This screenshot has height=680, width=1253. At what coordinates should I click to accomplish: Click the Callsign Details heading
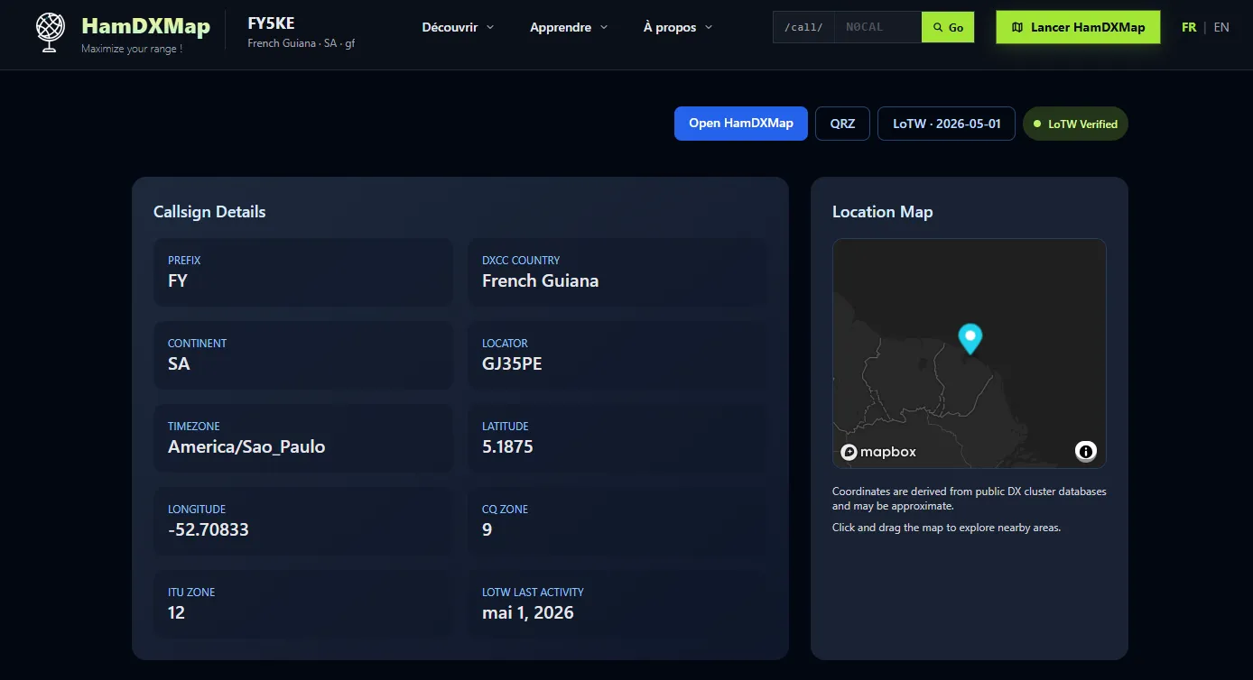(209, 212)
